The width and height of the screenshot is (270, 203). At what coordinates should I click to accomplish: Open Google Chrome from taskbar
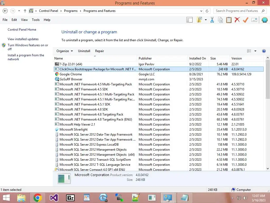pyautogui.click(x=37, y=198)
